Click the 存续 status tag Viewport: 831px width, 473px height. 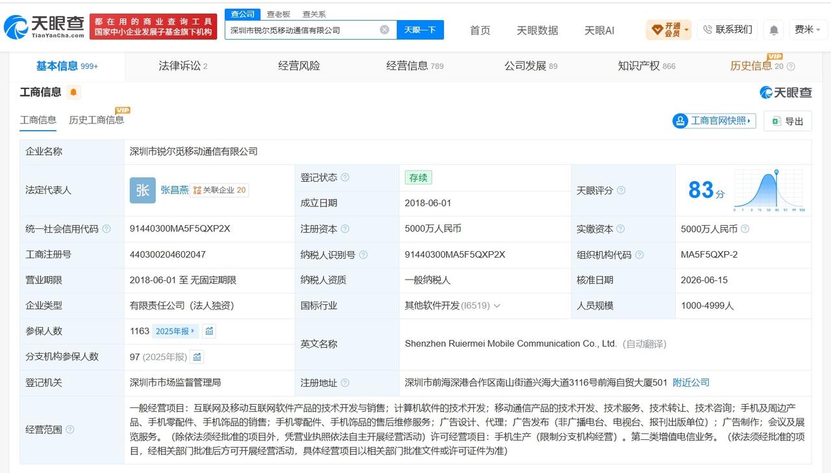coord(418,177)
